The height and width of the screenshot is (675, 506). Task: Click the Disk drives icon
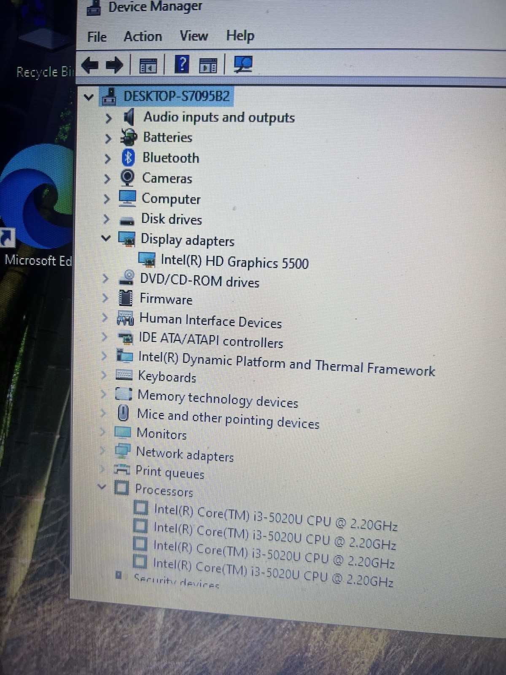[126, 220]
